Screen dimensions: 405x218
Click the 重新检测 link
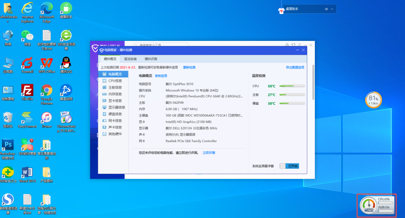pos(189,67)
